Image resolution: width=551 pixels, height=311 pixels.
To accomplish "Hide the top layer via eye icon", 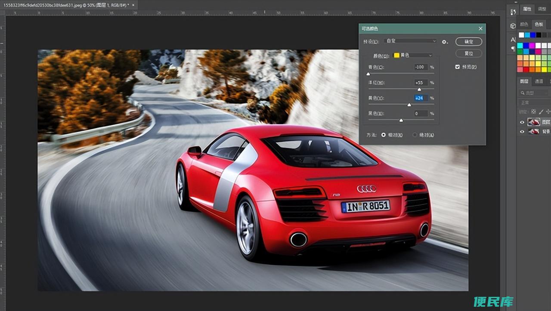I will coord(522,122).
